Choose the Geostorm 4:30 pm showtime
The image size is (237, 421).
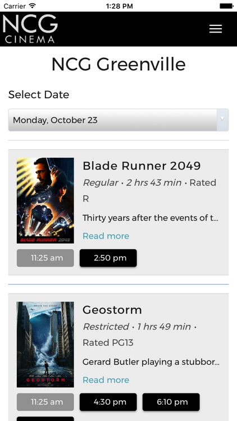coord(108,402)
